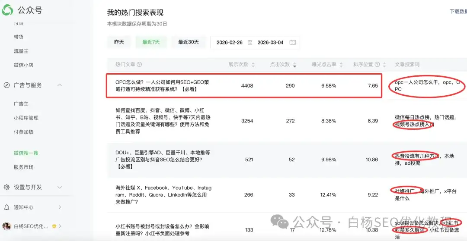Open the calendar icon in date range

pyautogui.click(x=292, y=42)
